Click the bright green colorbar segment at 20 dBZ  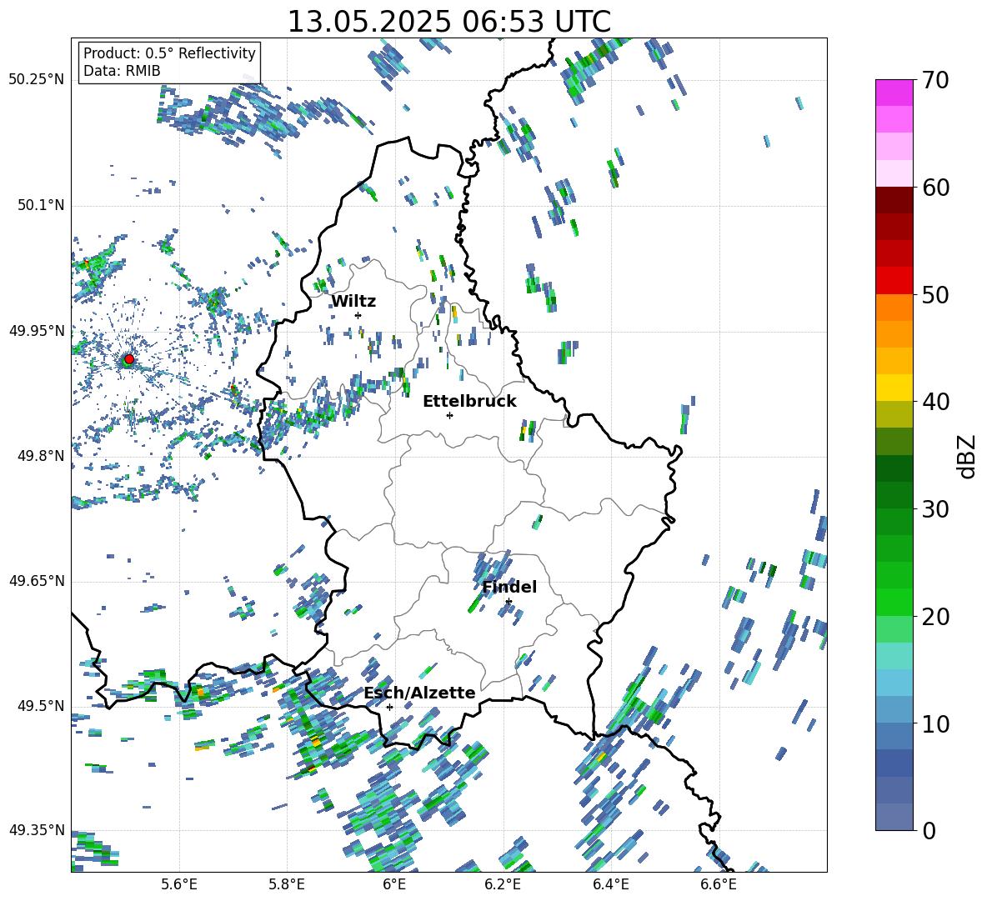(x=894, y=602)
